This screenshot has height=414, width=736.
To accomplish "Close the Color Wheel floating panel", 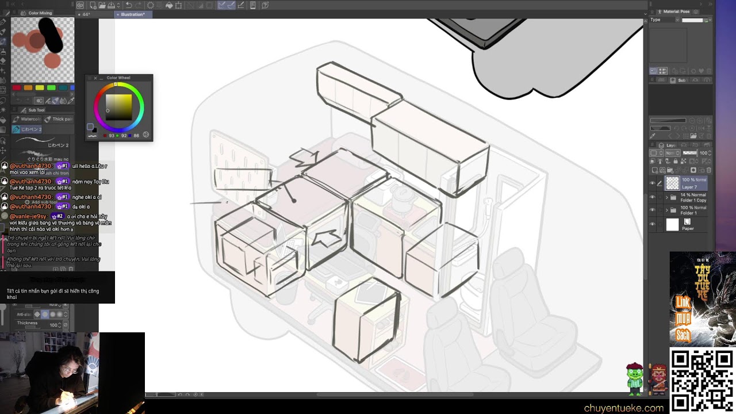I will tap(95, 78).
